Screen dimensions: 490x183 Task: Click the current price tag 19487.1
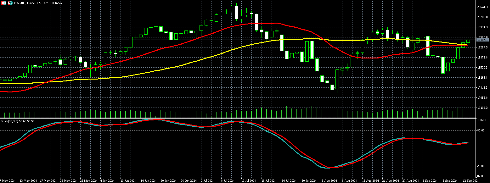tap(482, 40)
